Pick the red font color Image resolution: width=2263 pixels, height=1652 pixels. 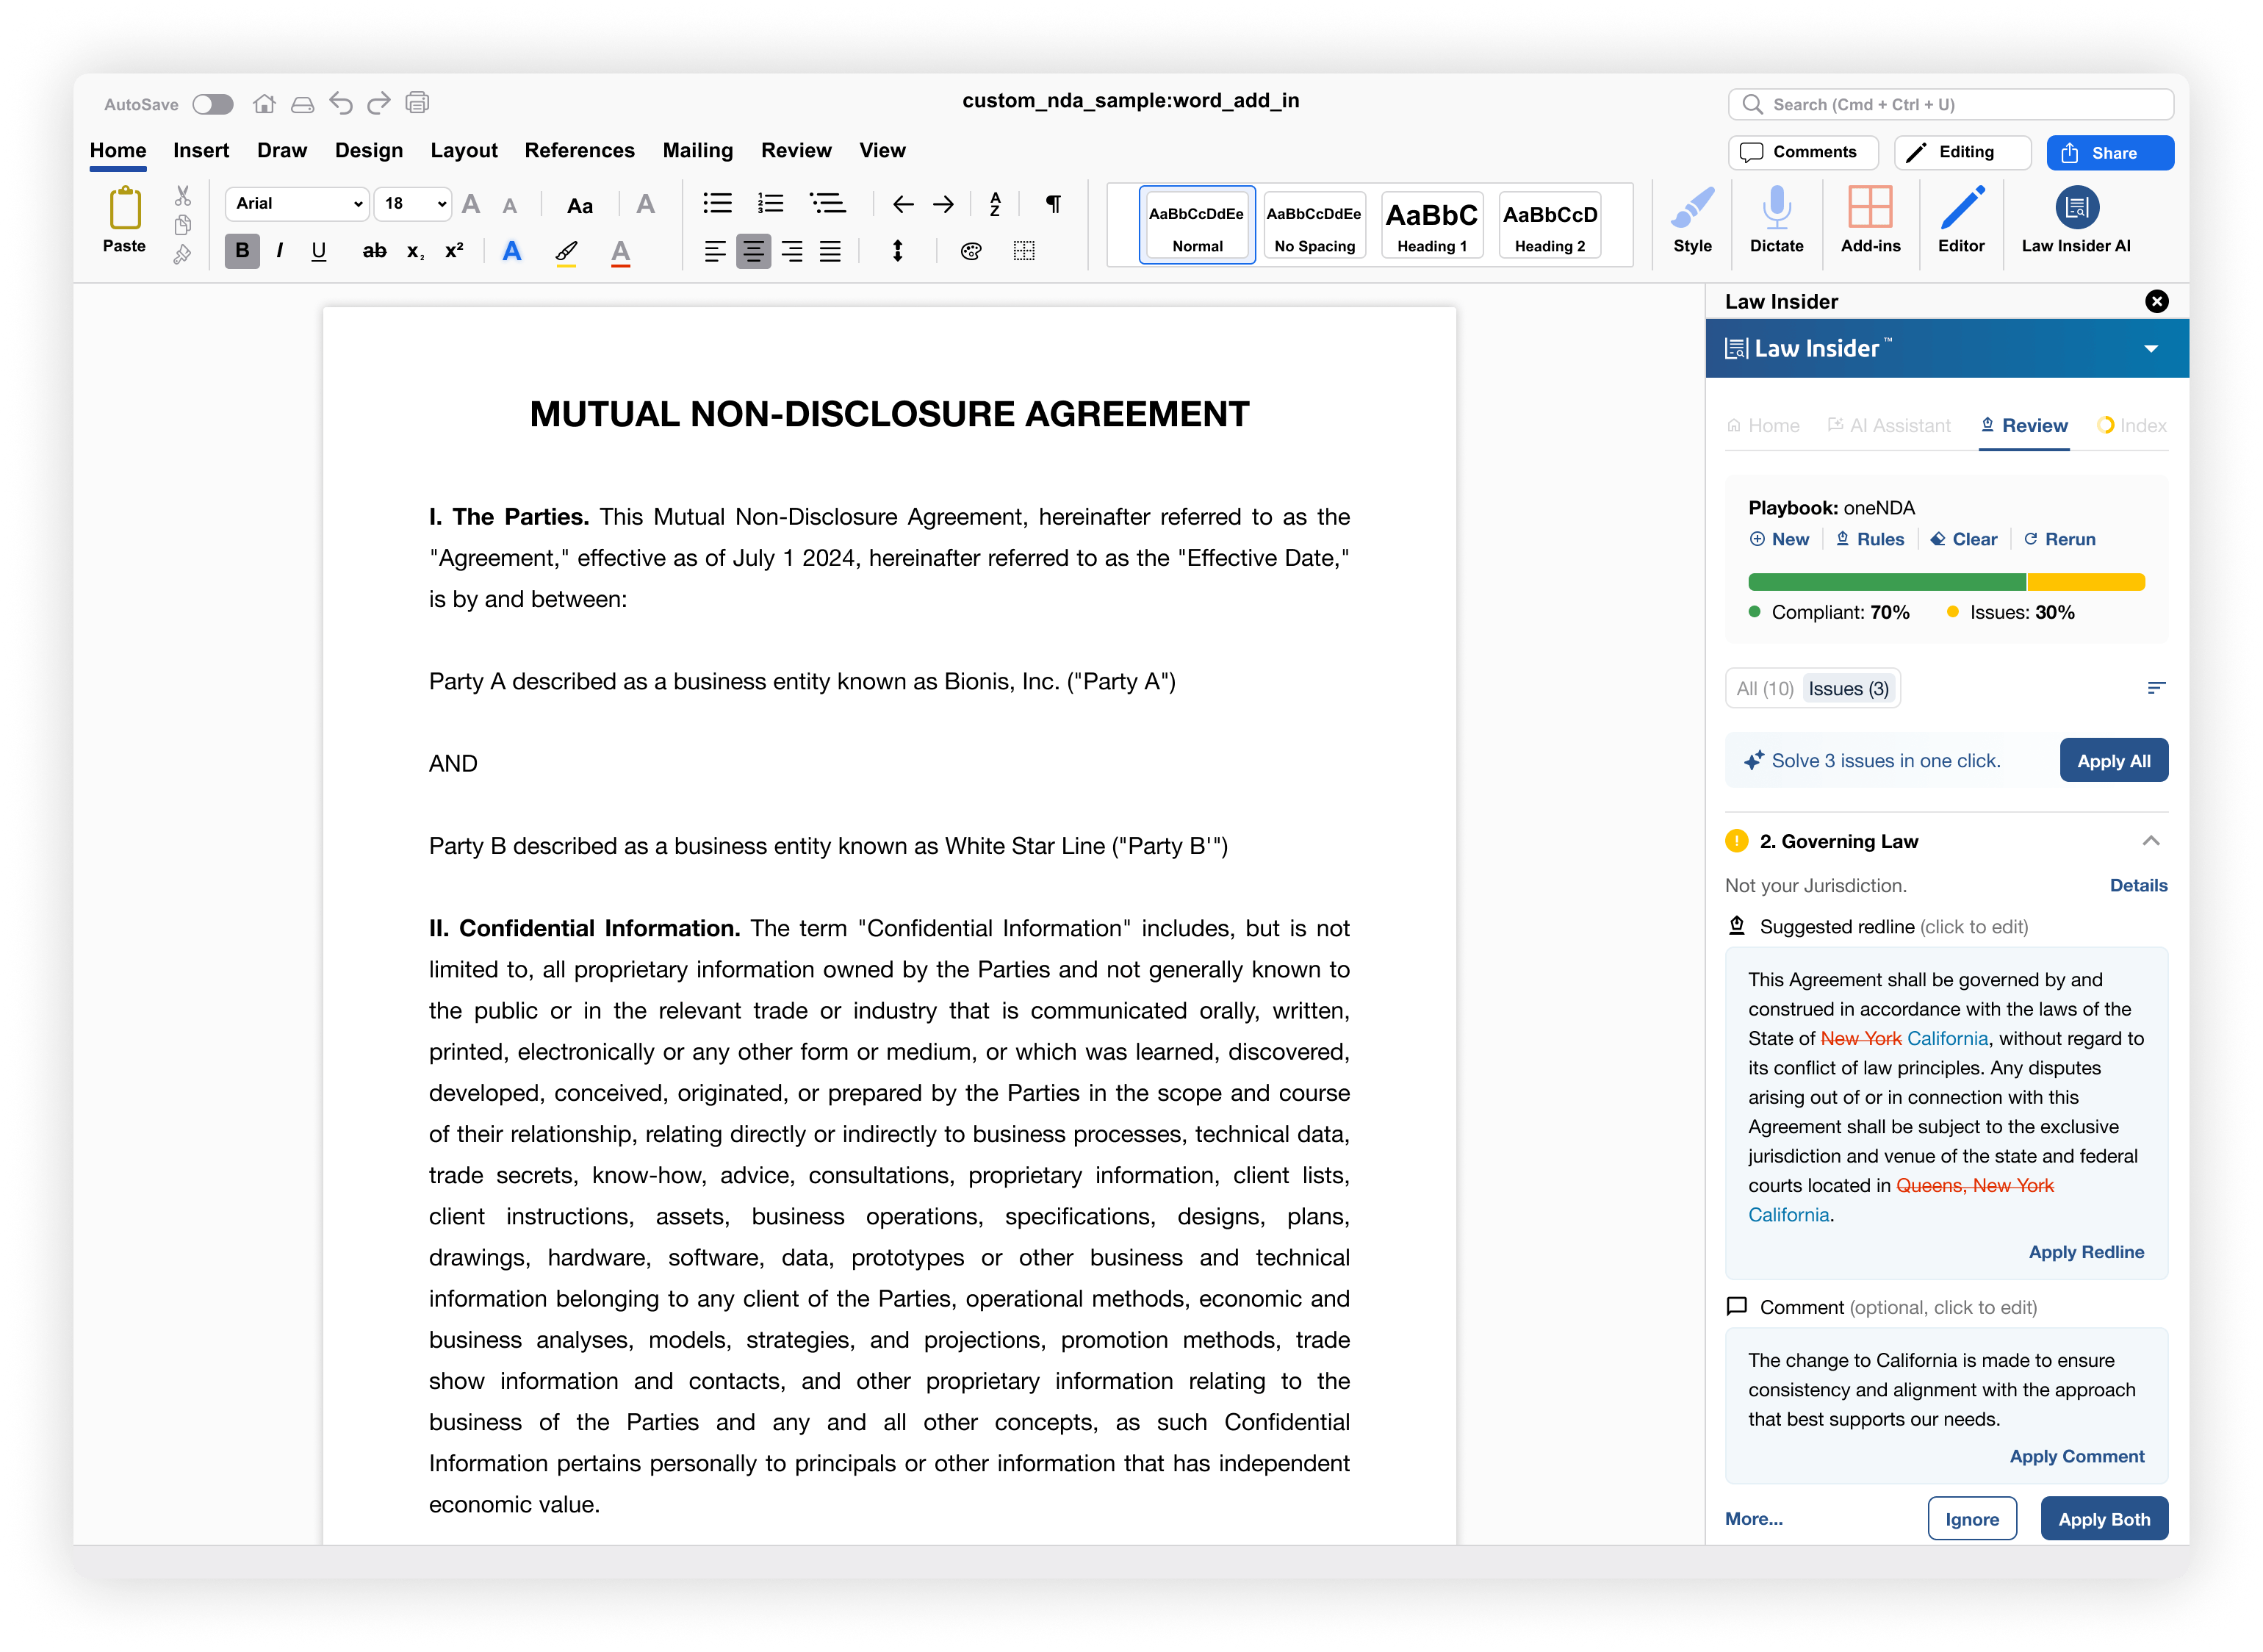pyautogui.click(x=621, y=252)
